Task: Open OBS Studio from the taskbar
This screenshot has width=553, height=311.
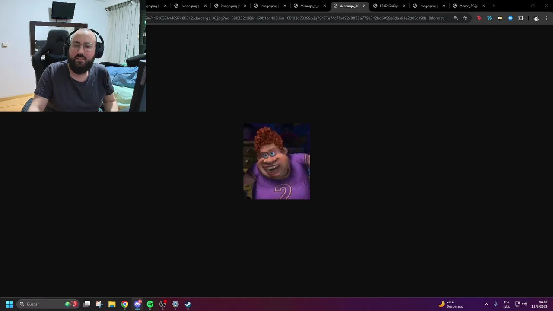Action: 162,304
